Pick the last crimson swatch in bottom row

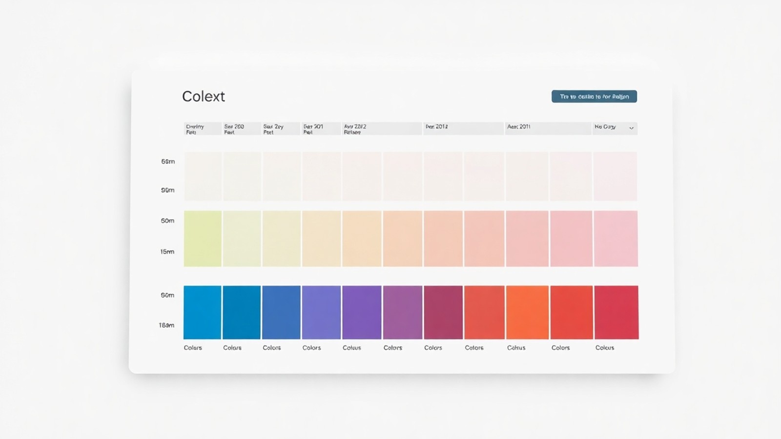pyautogui.click(x=616, y=312)
